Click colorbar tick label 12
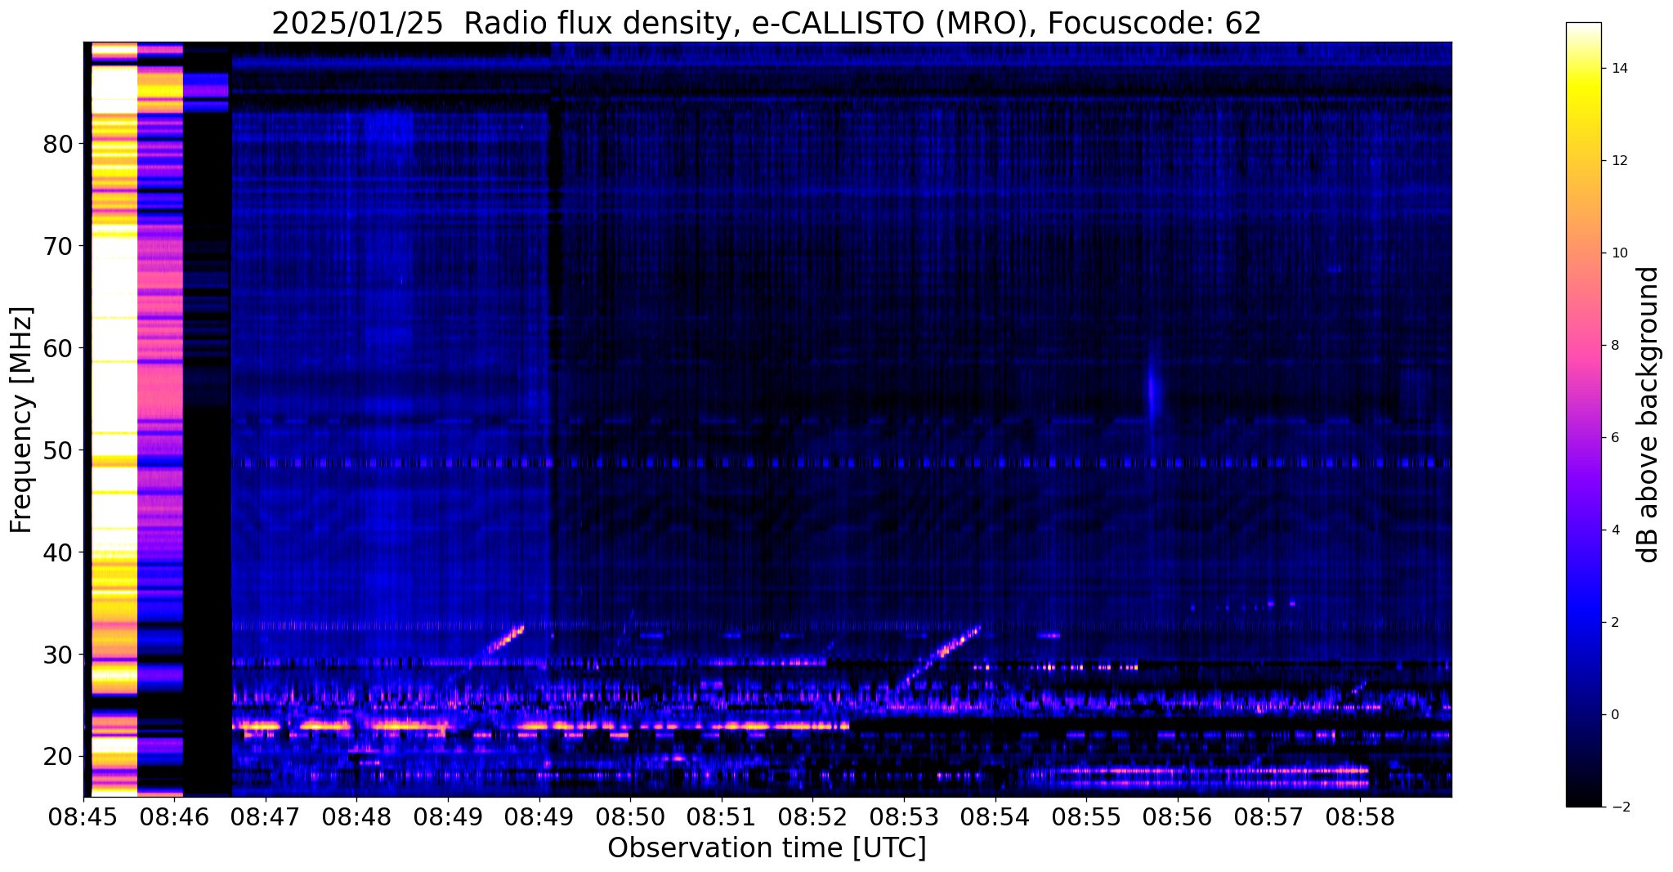The height and width of the screenshot is (872, 1673). point(1618,161)
